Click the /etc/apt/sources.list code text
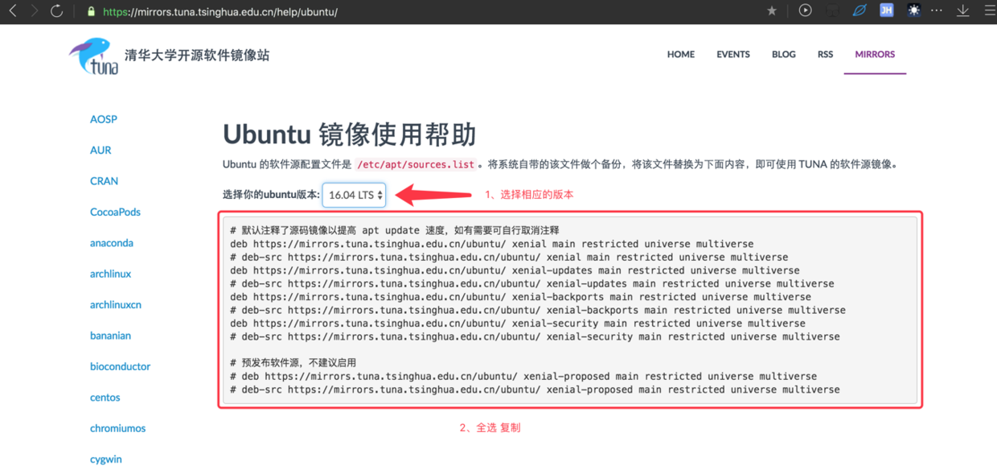997x474 pixels. pos(416,164)
